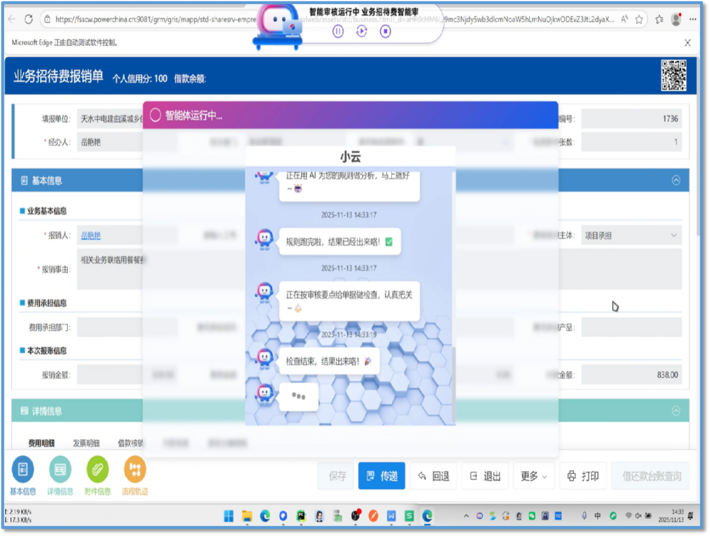
Task: Show hidden system tray icons
Action: pos(466,516)
